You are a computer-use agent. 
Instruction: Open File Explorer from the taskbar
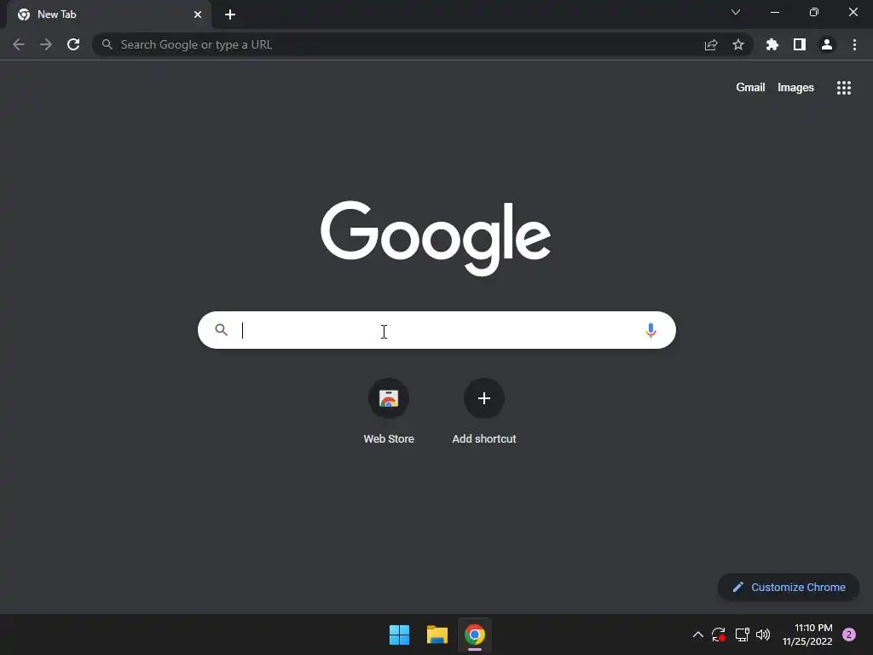point(437,635)
